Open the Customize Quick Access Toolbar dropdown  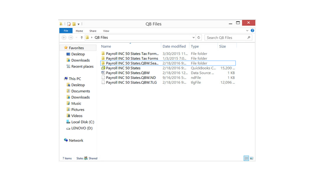point(78,24)
